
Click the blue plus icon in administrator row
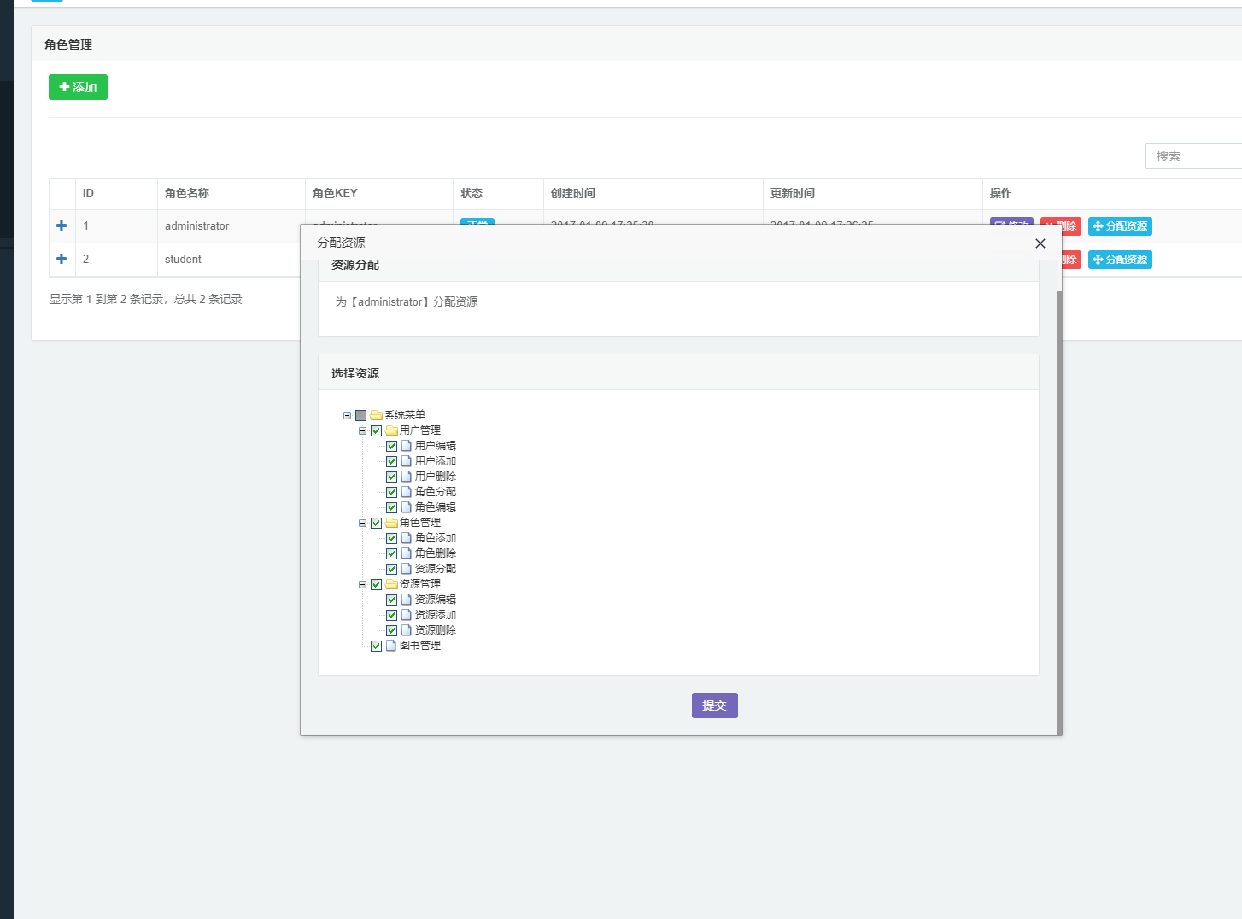[62, 225]
